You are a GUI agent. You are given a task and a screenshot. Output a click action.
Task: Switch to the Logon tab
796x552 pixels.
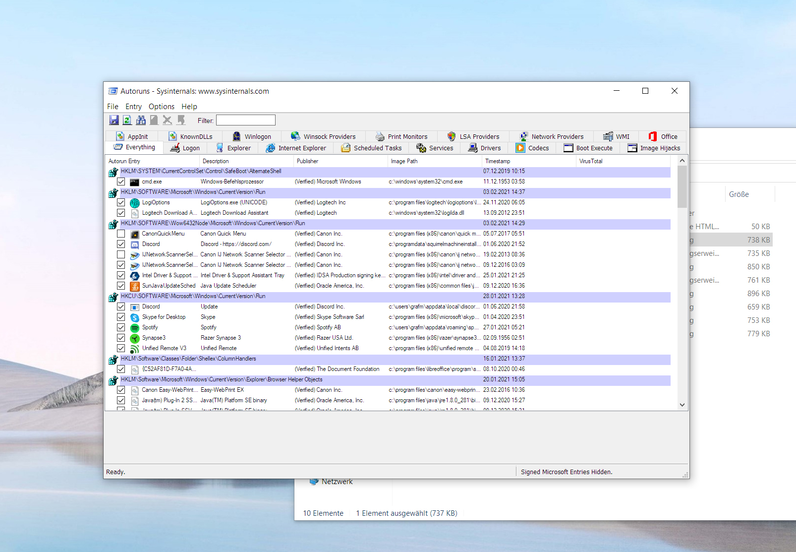pos(185,148)
